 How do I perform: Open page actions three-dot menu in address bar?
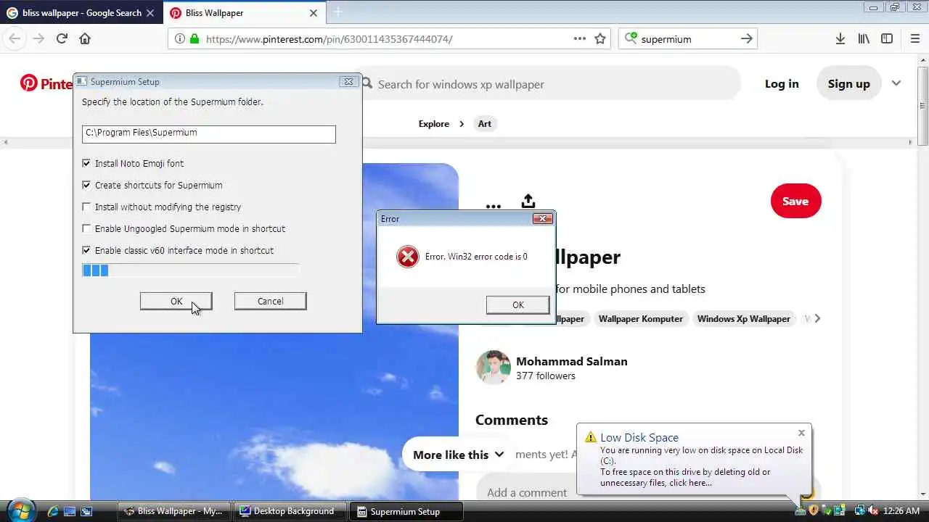pos(579,38)
